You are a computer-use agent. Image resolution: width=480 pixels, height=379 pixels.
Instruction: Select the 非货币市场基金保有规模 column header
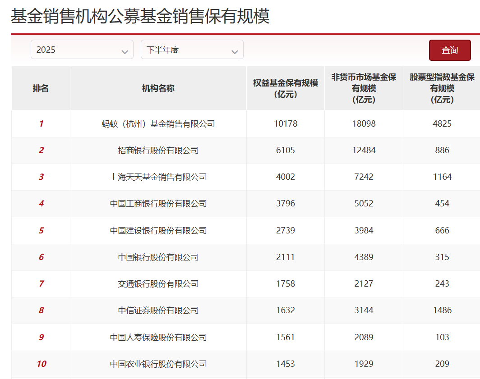pos(364,88)
